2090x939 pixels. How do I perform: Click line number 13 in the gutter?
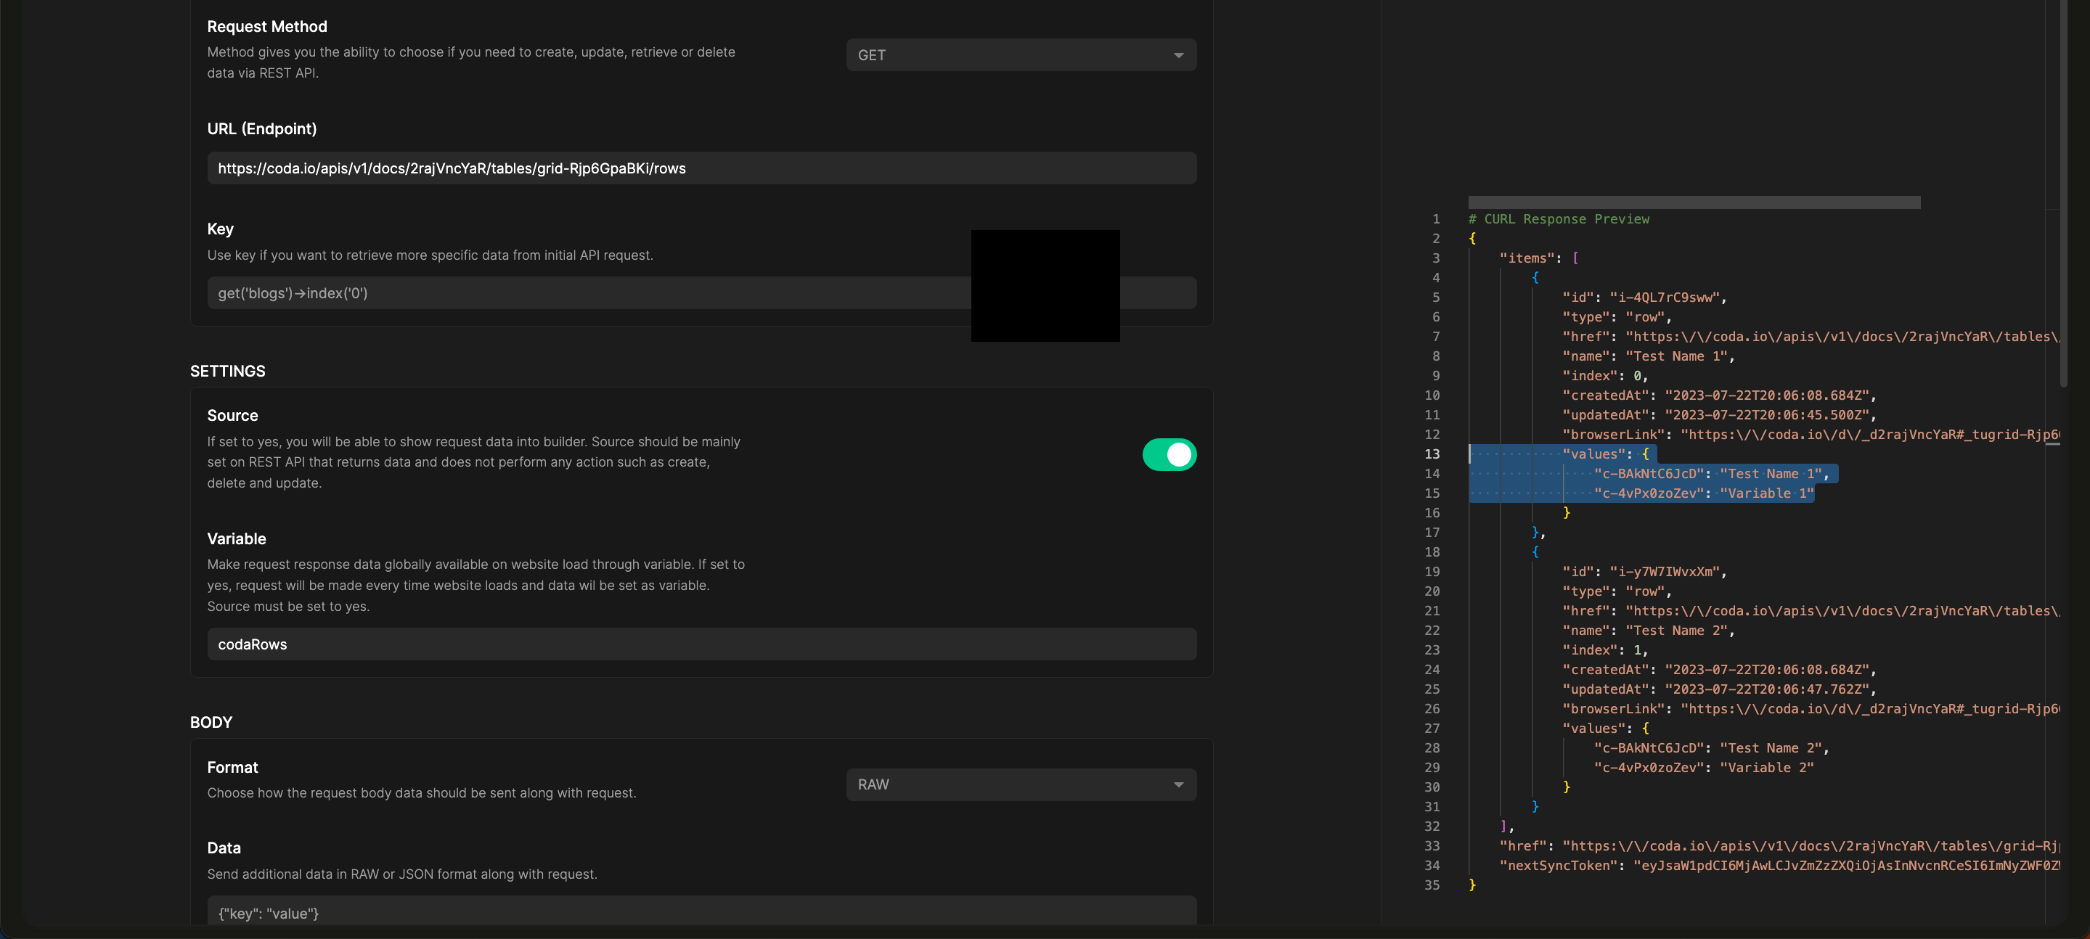[1432, 454]
